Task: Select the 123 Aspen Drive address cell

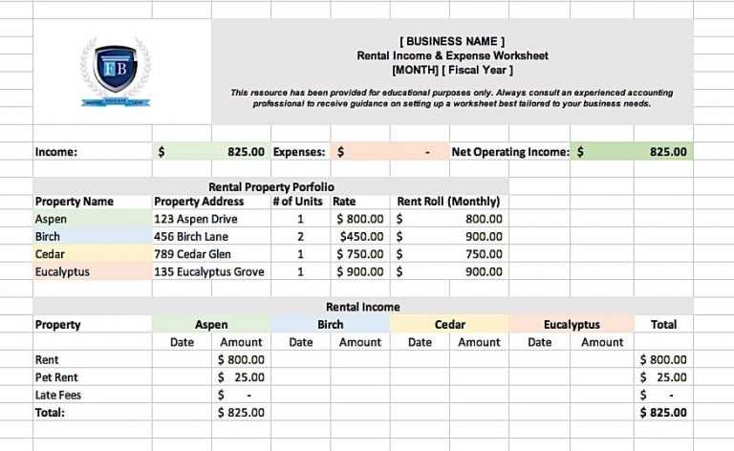Action: (211, 219)
